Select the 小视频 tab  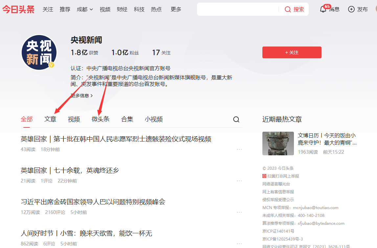(154, 119)
